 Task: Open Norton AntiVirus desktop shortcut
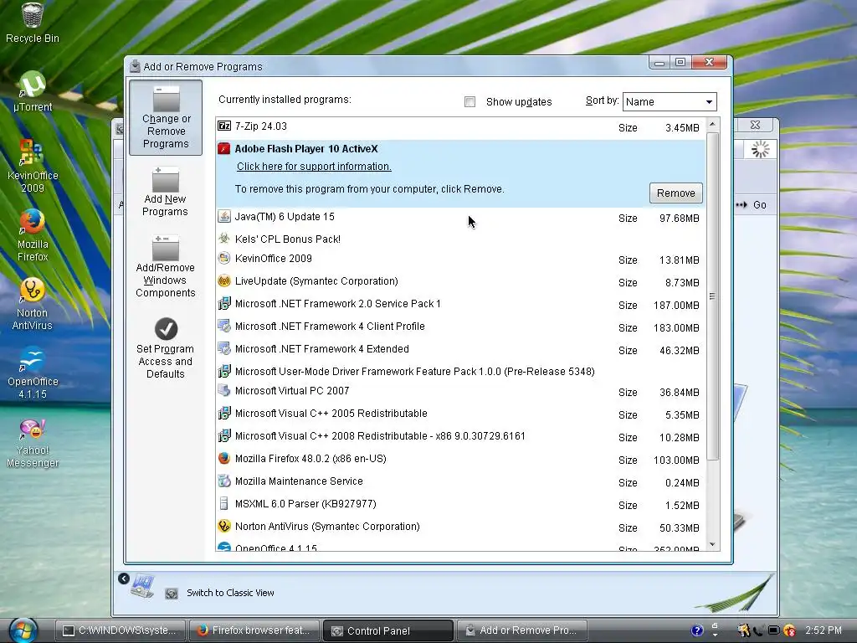tap(33, 304)
